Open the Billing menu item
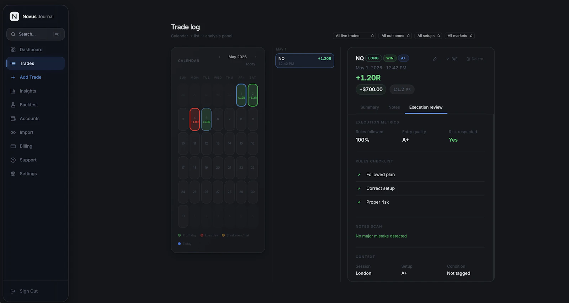This screenshot has height=303, width=569. coord(36,146)
